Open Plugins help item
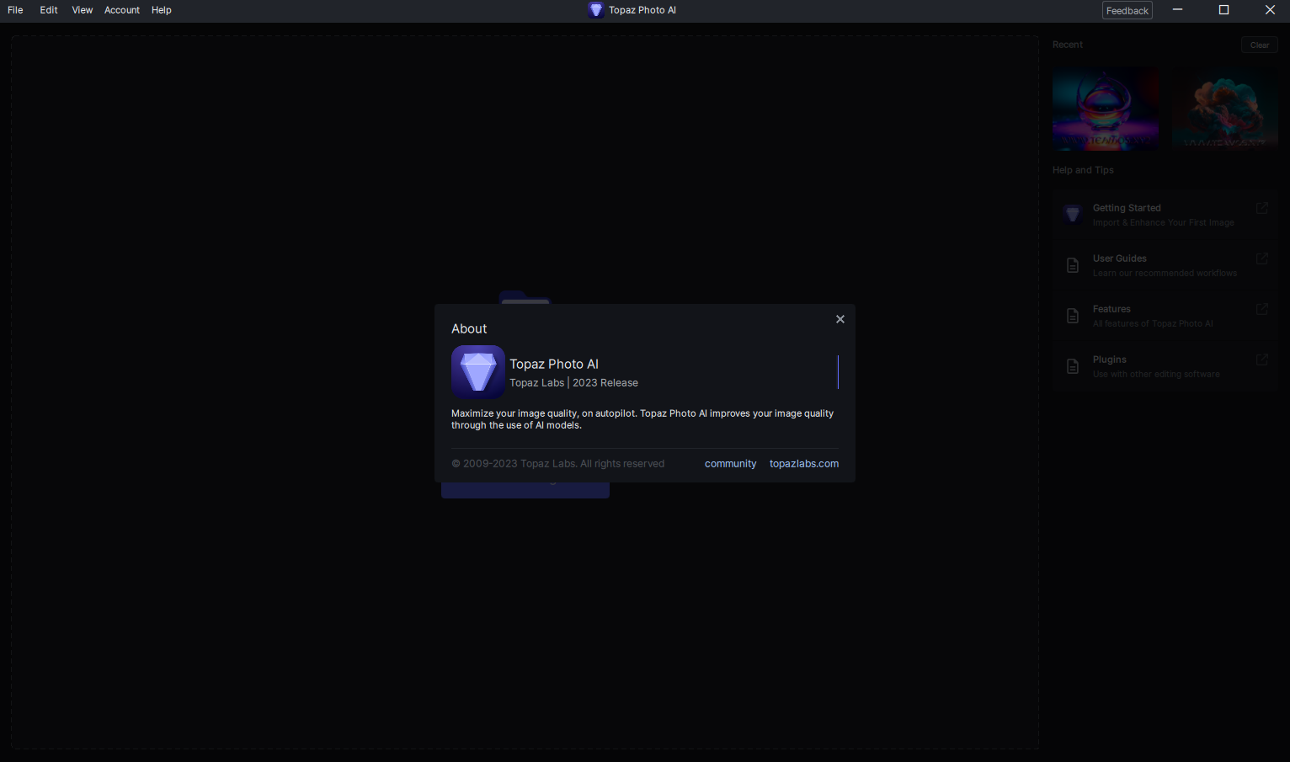This screenshot has height=762, width=1290. (1165, 366)
